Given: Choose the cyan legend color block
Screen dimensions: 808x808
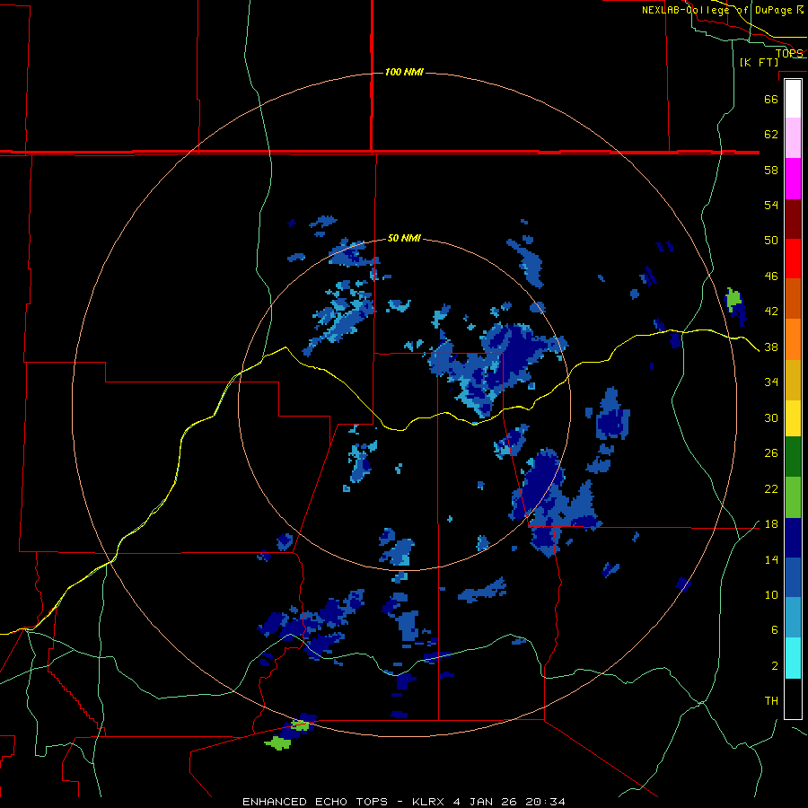Looking at the screenshot, I should point(793,658).
